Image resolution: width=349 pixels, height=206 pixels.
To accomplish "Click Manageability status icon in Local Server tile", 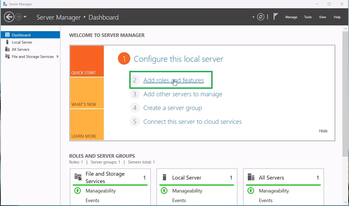I will (164, 191).
